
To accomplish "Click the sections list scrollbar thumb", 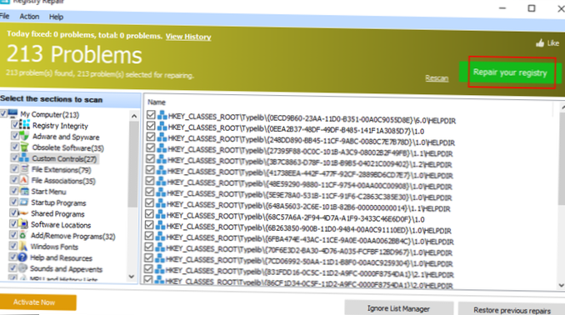I will [x=133, y=164].
